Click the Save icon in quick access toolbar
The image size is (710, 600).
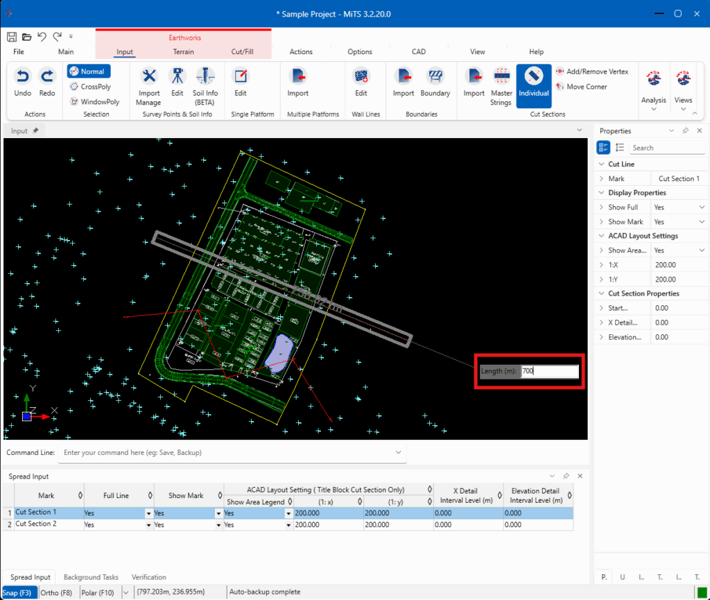(12, 37)
